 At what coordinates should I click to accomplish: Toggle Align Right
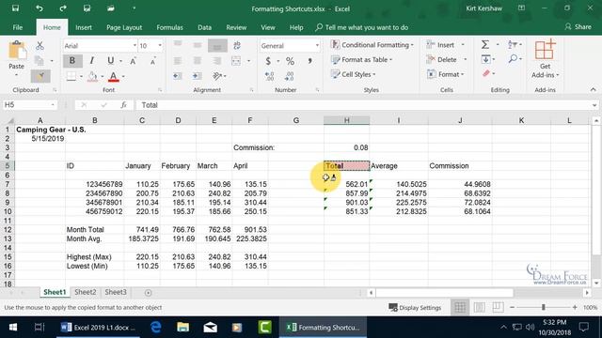(217, 60)
